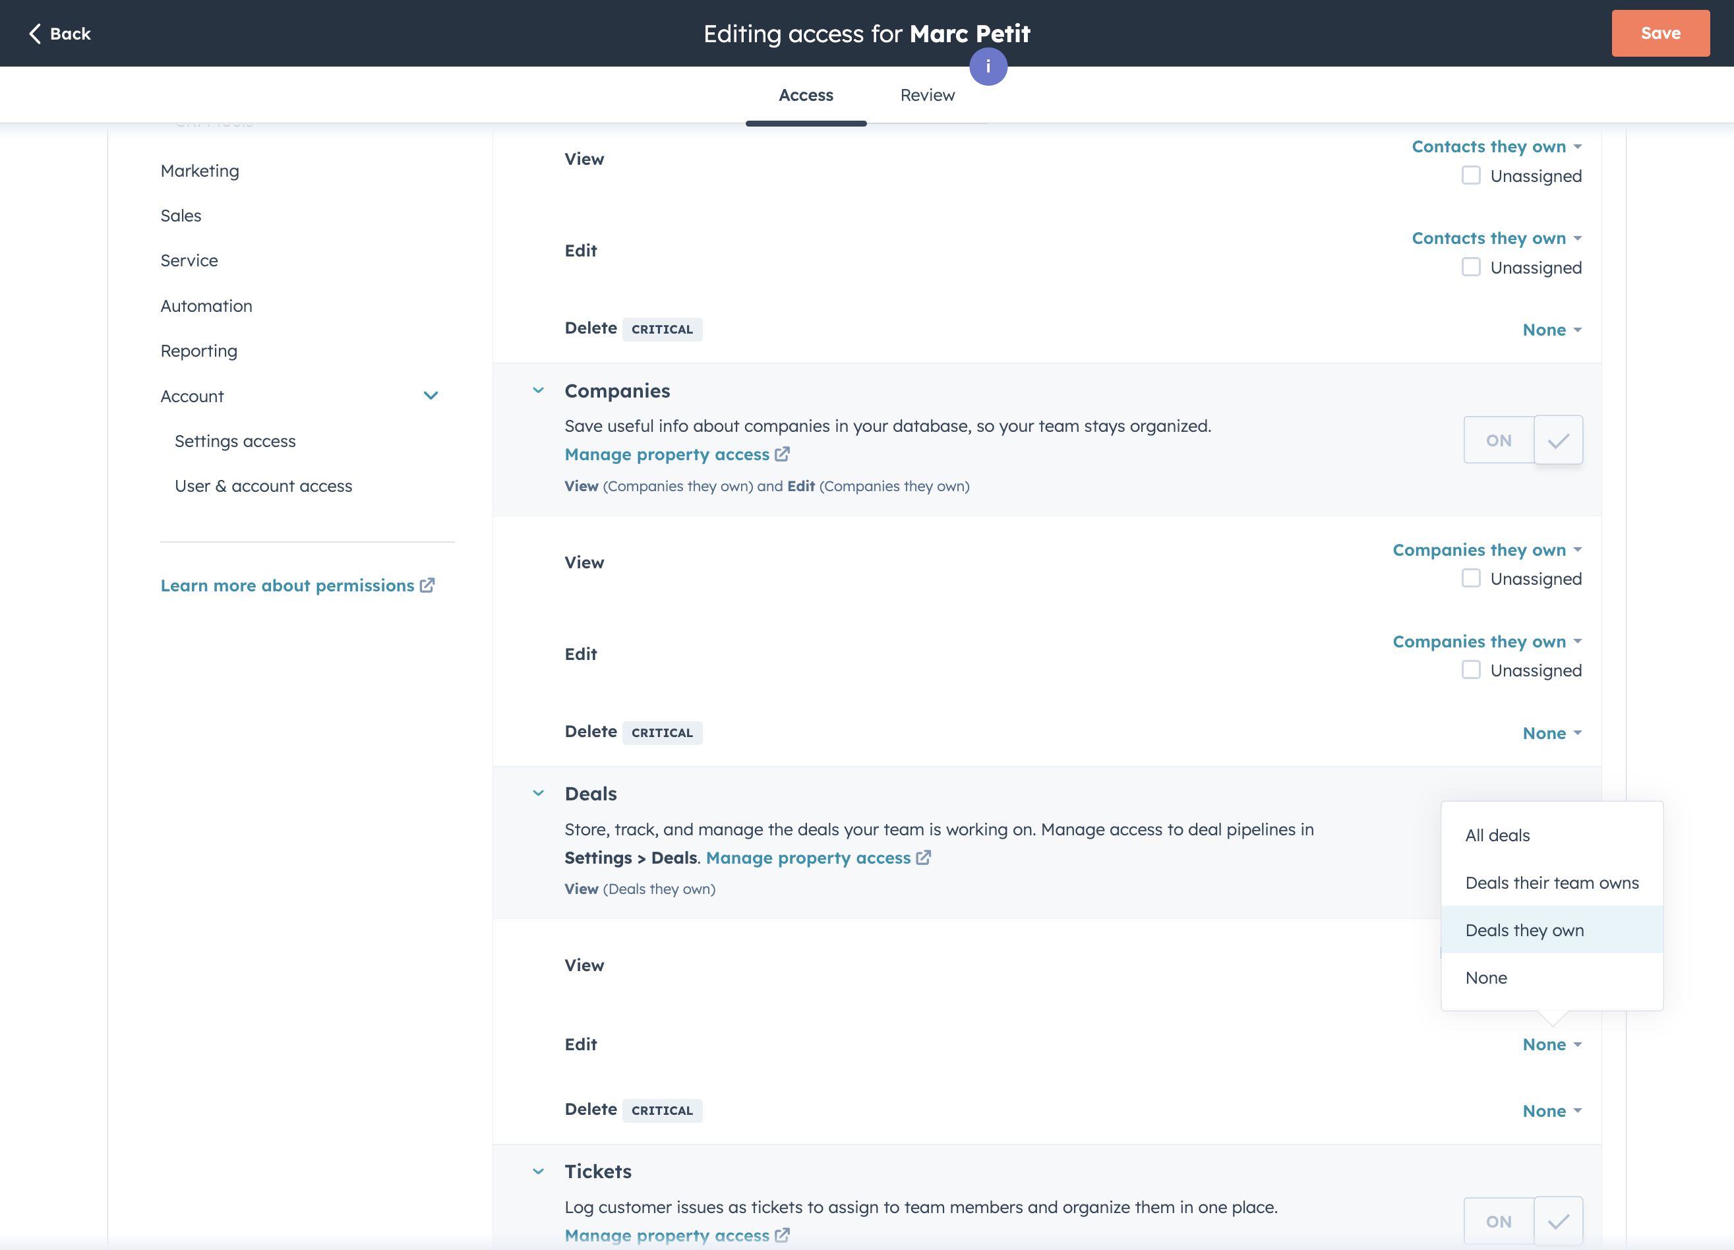Image resolution: width=1734 pixels, height=1250 pixels.
Task: Open Contacts View 'Contacts they own' dropdown
Action: pyautogui.click(x=1496, y=146)
